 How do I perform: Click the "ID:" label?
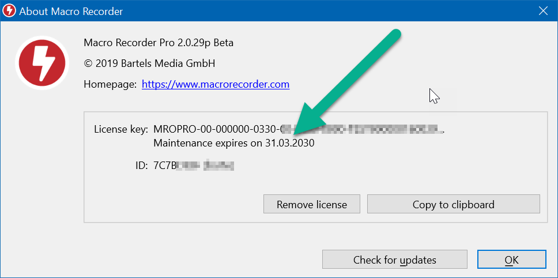[142, 166]
